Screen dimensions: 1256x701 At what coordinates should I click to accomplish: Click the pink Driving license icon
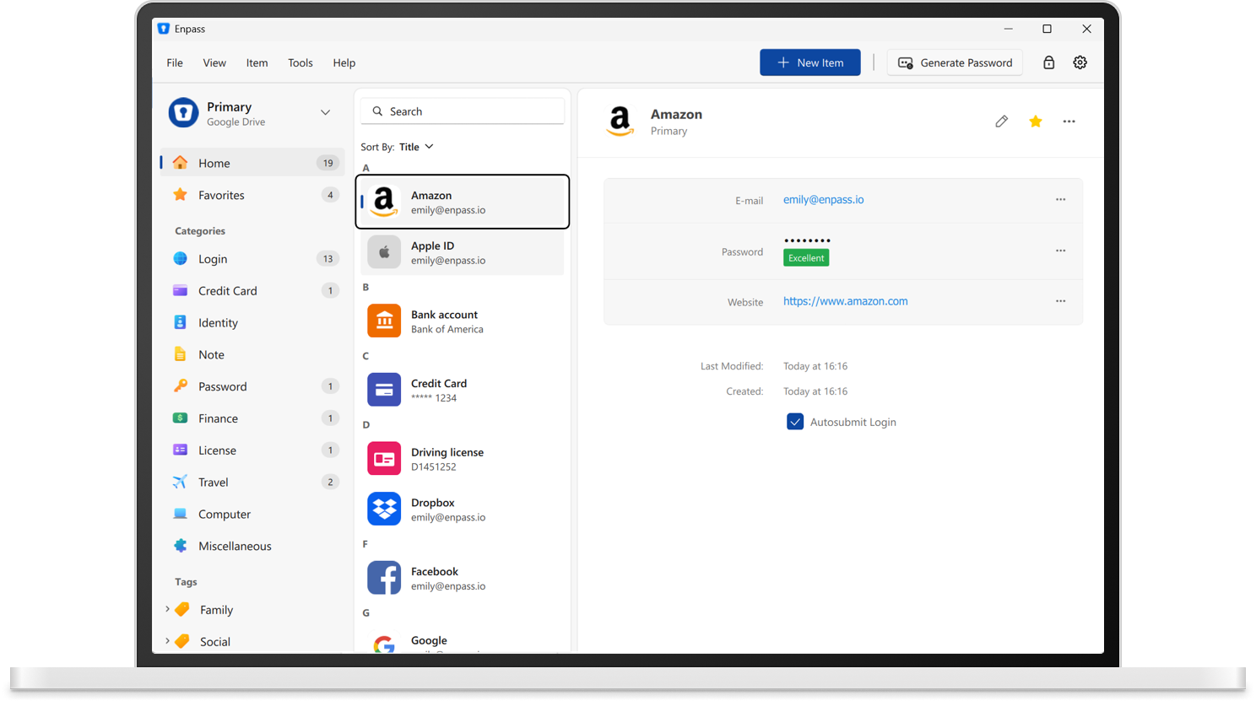[x=384, y=459]
